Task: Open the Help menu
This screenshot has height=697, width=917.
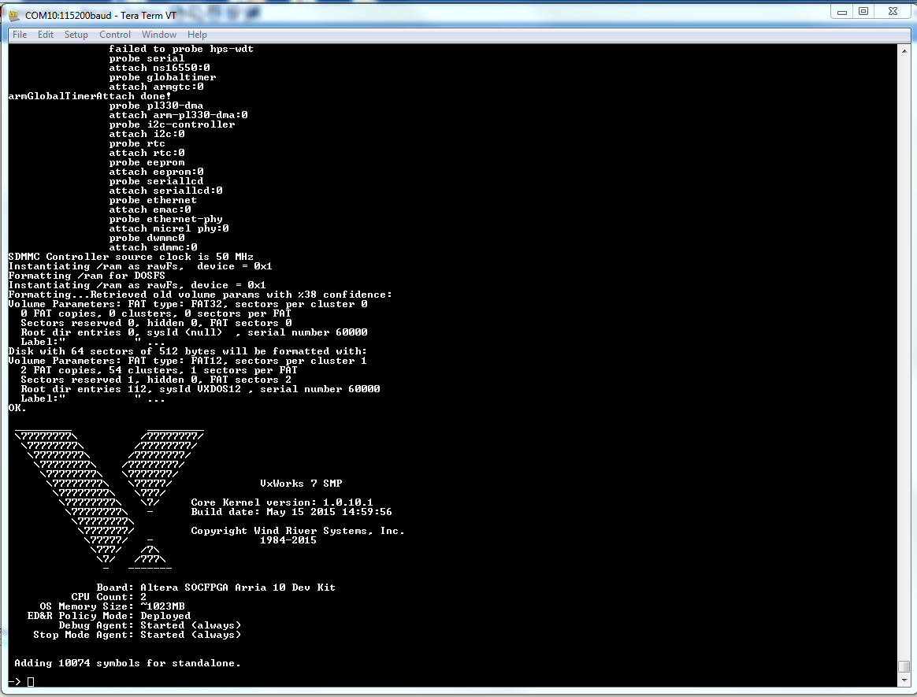Action: [197, 35]
